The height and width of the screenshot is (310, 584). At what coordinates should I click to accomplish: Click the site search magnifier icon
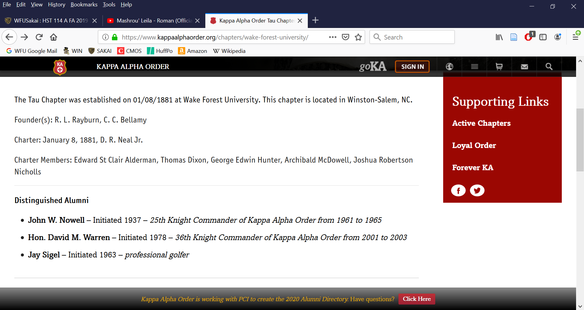pos(549,67)
